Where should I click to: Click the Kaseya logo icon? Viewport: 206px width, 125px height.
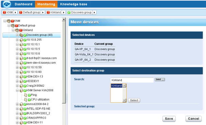pos(7,4)
